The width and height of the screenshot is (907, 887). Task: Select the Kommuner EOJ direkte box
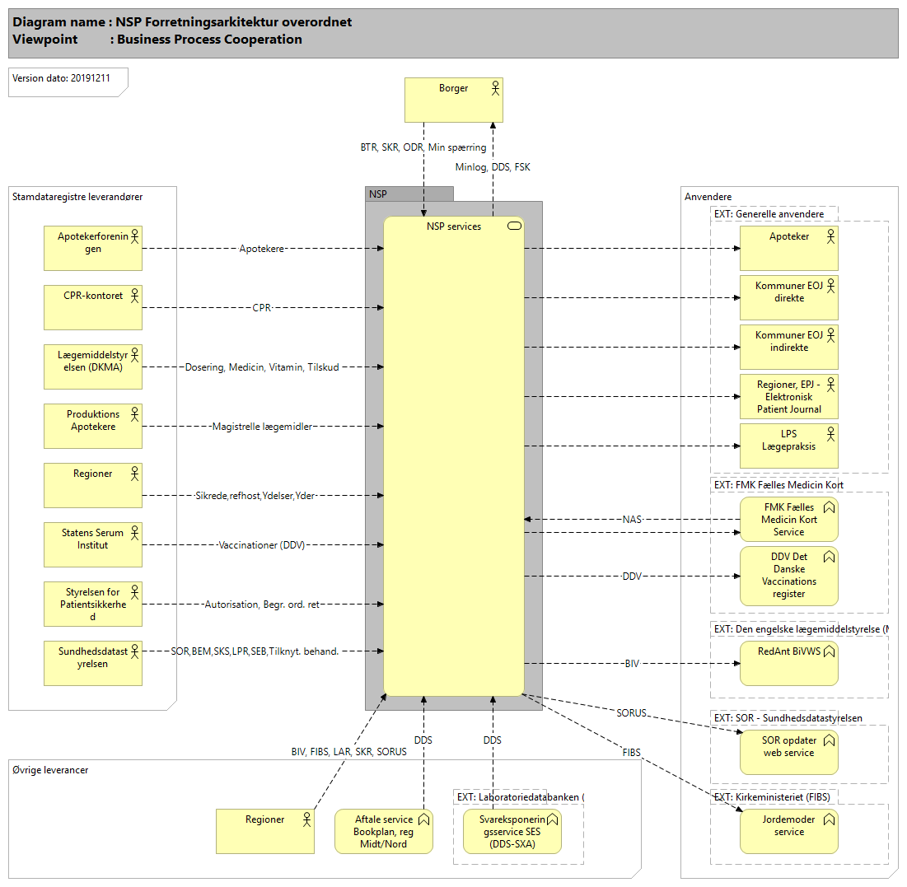[x=788, y=297]
